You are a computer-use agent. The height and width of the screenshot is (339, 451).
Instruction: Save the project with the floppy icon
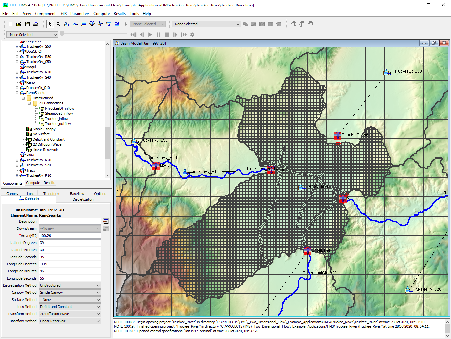click(27, 24)
